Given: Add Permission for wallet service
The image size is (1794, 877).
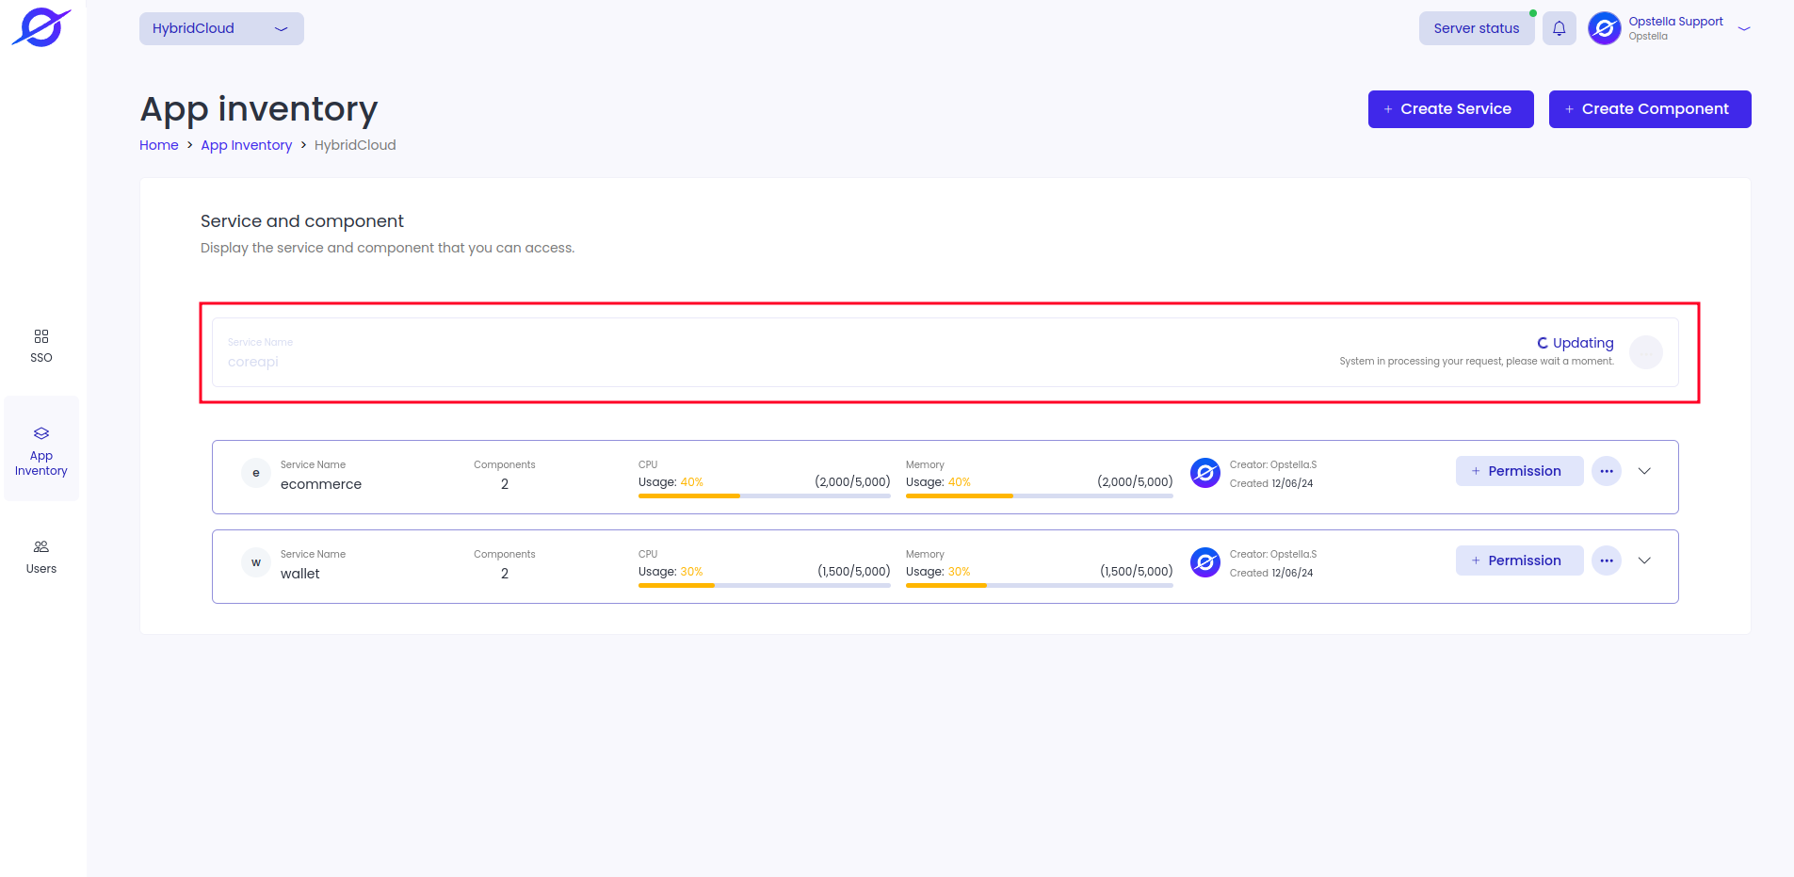Looking at the screenshot, I should 1519,560.
